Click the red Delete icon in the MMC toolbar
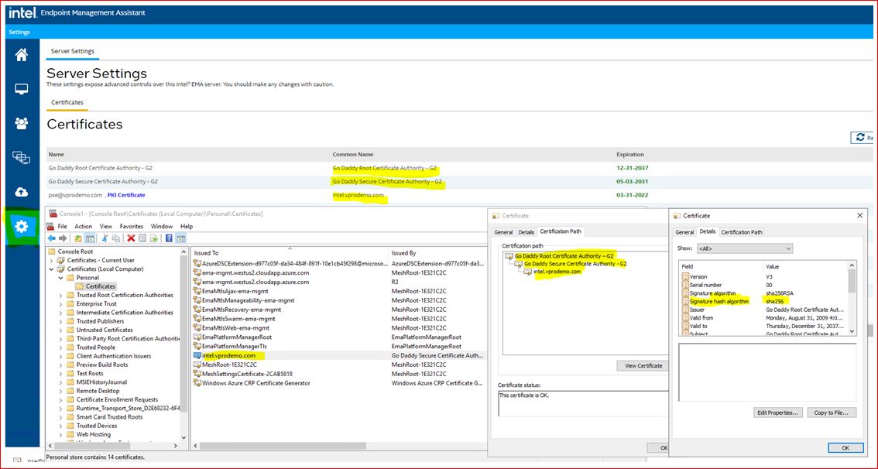This screenshot has height=469, width=878. click(x=131, y=239)
